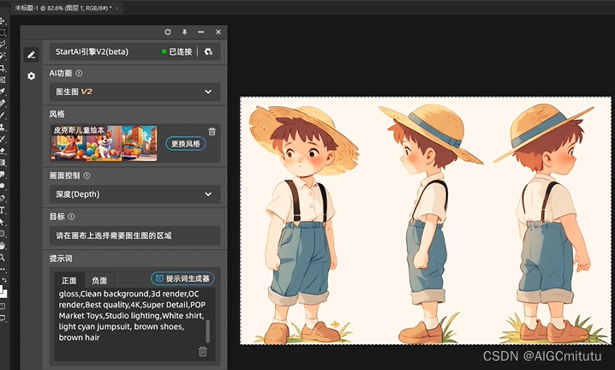Screen dimensions: 615x370
Task: Click the info icon next to AI功能
Action: pos(79,73)
